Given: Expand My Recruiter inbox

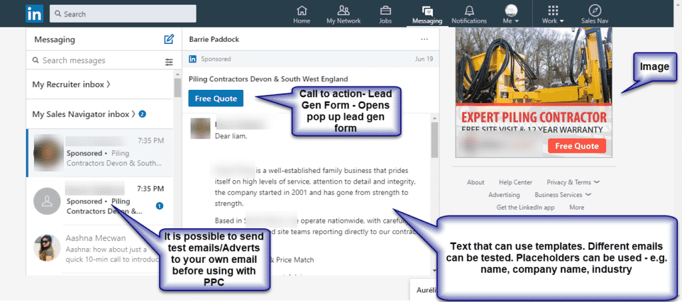Looking at the screenshot, I should coord(71,84).
